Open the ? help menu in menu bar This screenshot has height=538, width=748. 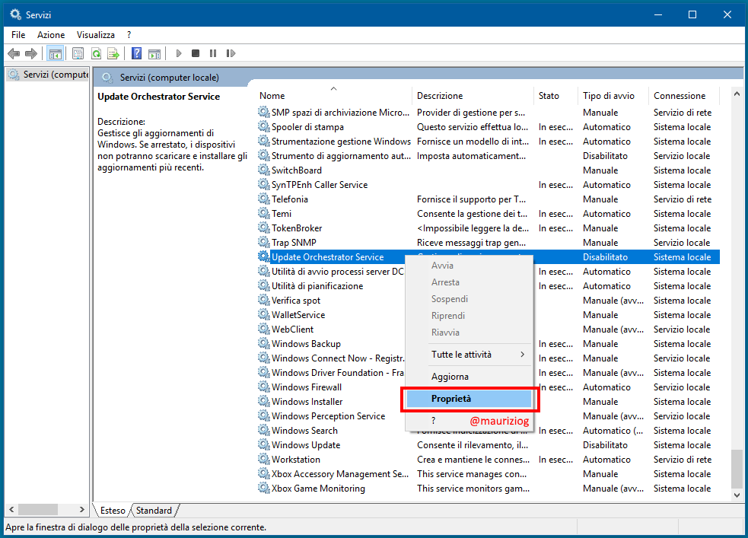[x=129, y=35]
